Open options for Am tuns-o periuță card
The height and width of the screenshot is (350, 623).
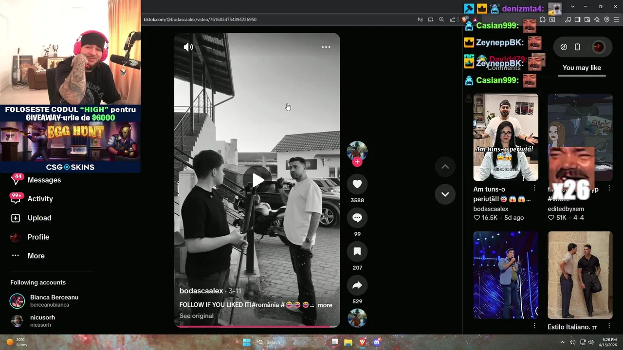[x=534, y=188]
